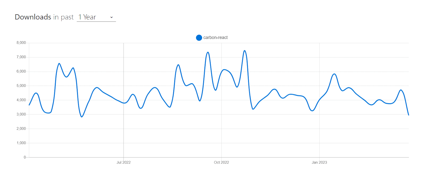This screenshot has width=425, height=176.
Task: Open the time range dropdown
Action: point(96,17)
